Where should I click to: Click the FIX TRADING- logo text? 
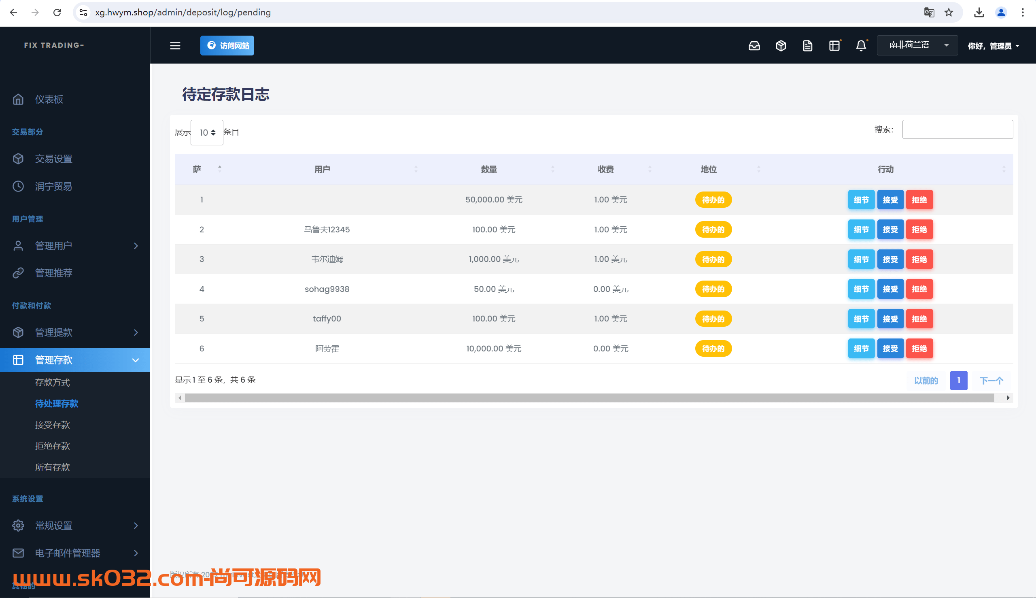[54, 45]
